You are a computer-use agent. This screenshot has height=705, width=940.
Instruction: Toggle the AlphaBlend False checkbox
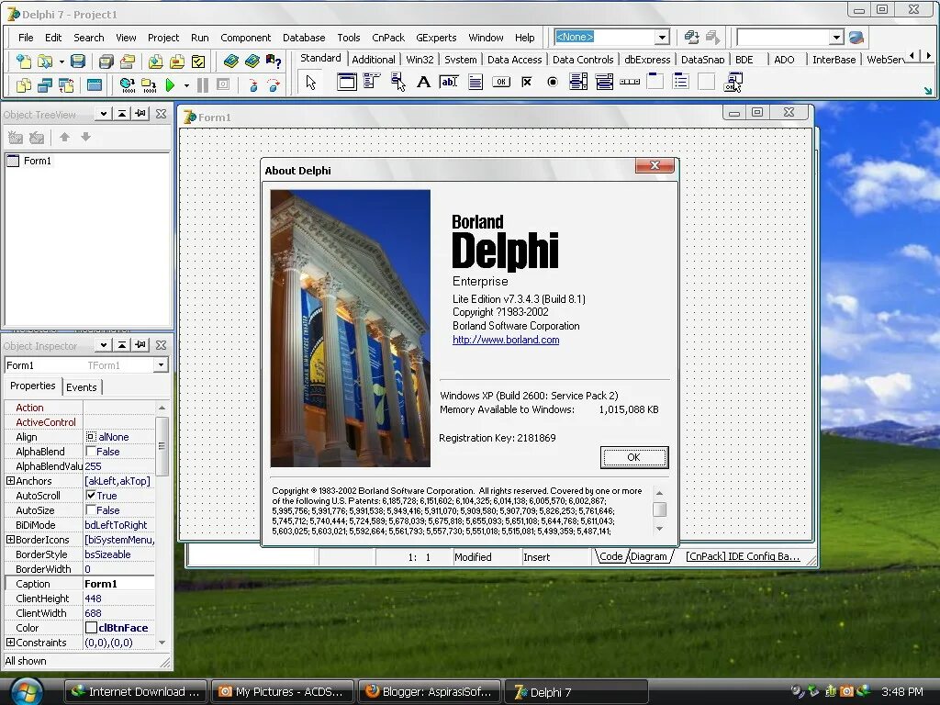coord(91,452)
